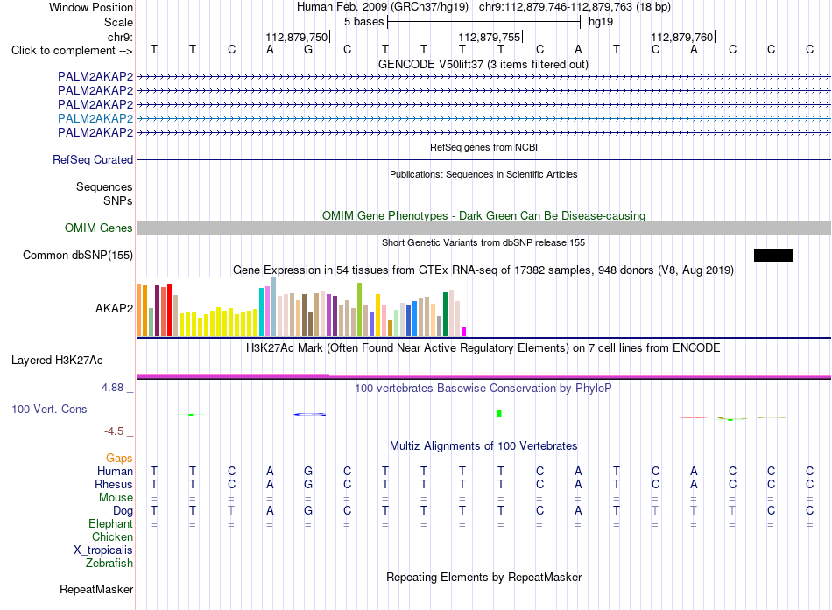Click the AKAP2 GTEx track label
Viewport: 832px width, 610px height.
pyautogui.click(x=114, y=308)
